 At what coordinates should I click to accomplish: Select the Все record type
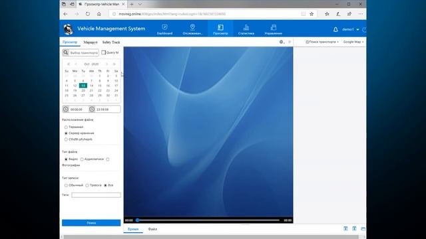pos(105,185)
